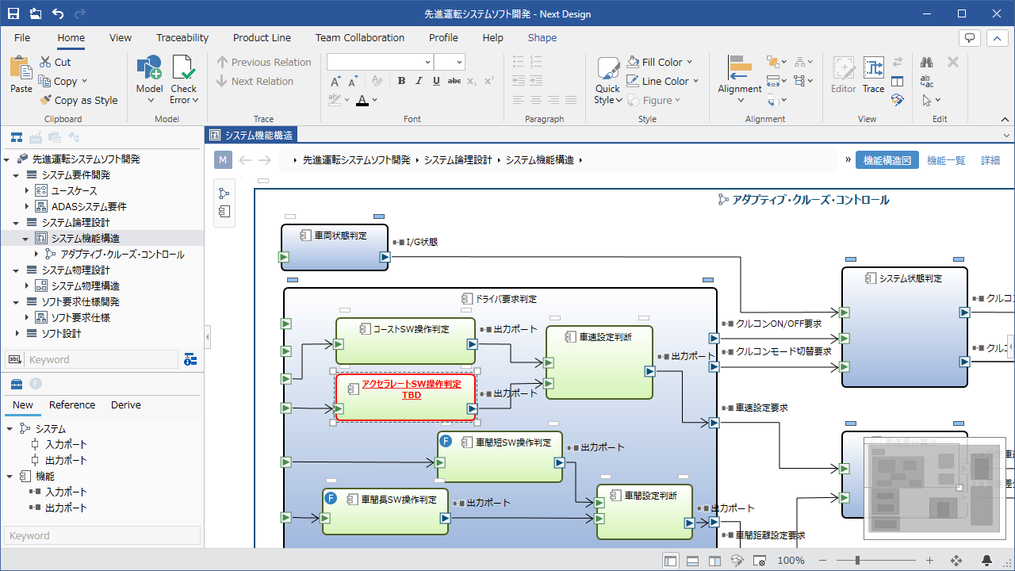Click the model navigator Keyword search field
The image size is (1015, 571).
click(101, 359)
